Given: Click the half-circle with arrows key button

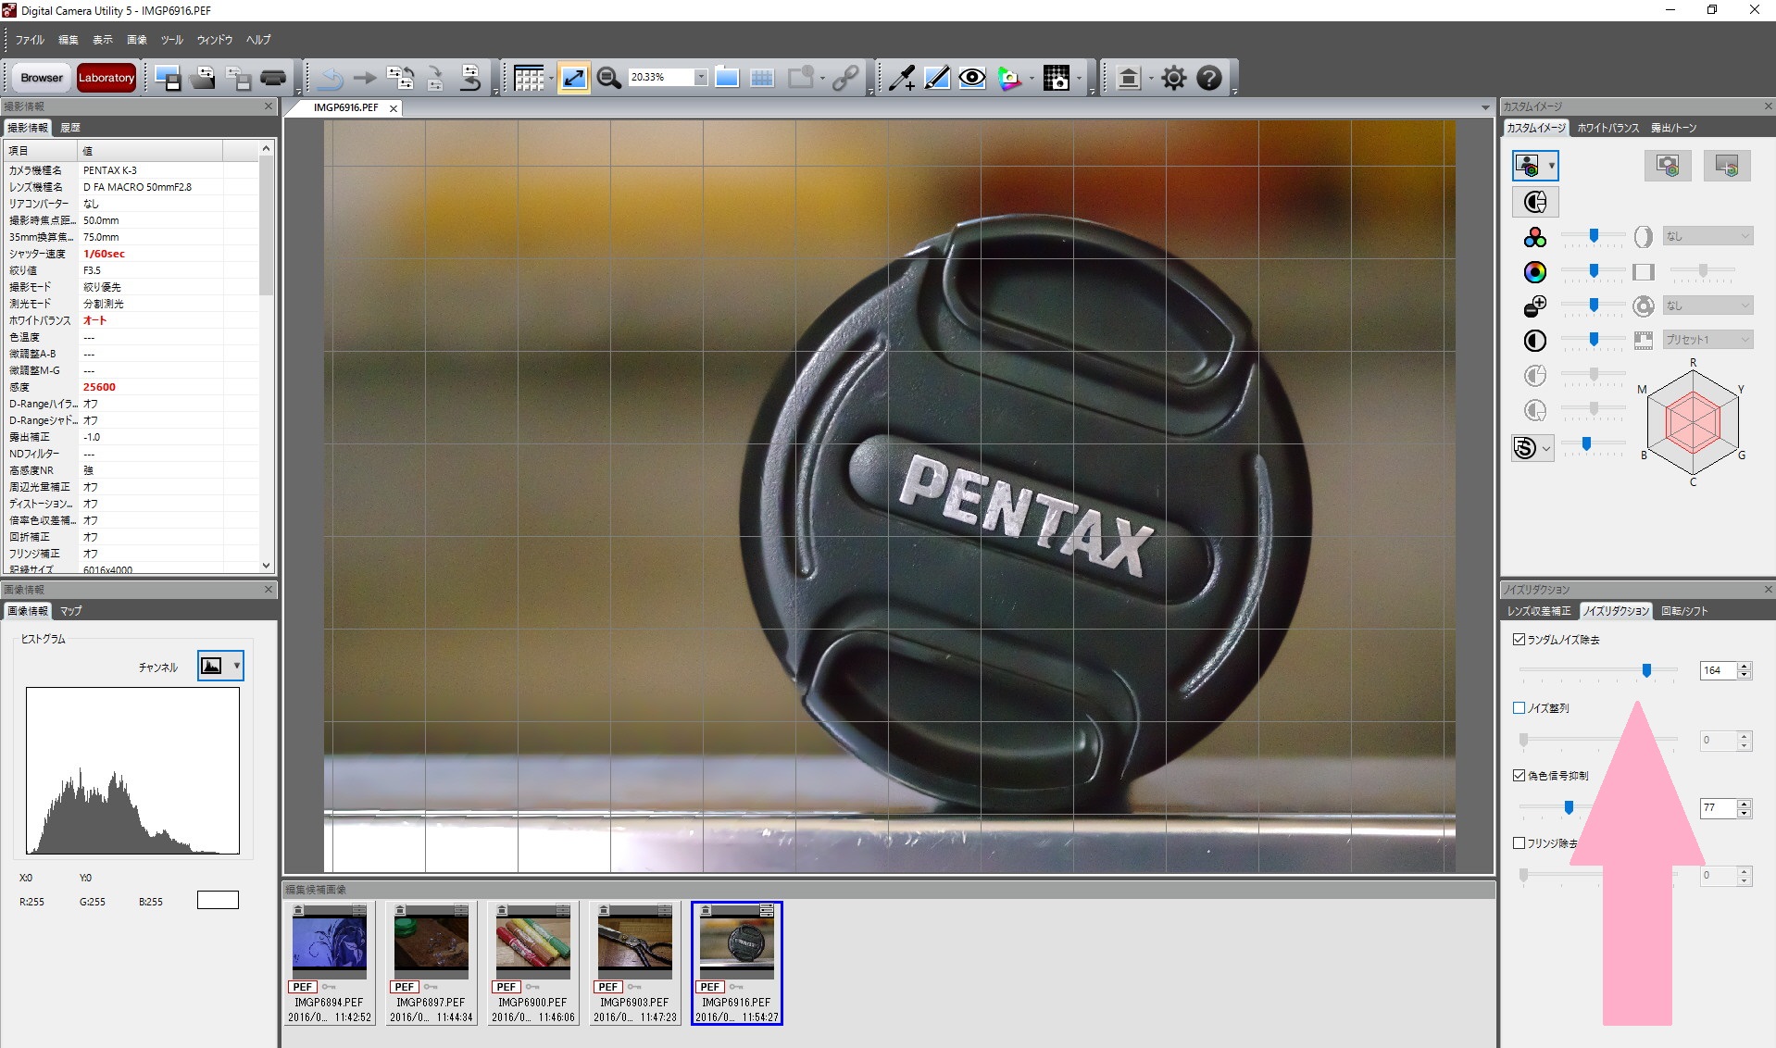Looking at the screenshot, I should (1535, 202).
